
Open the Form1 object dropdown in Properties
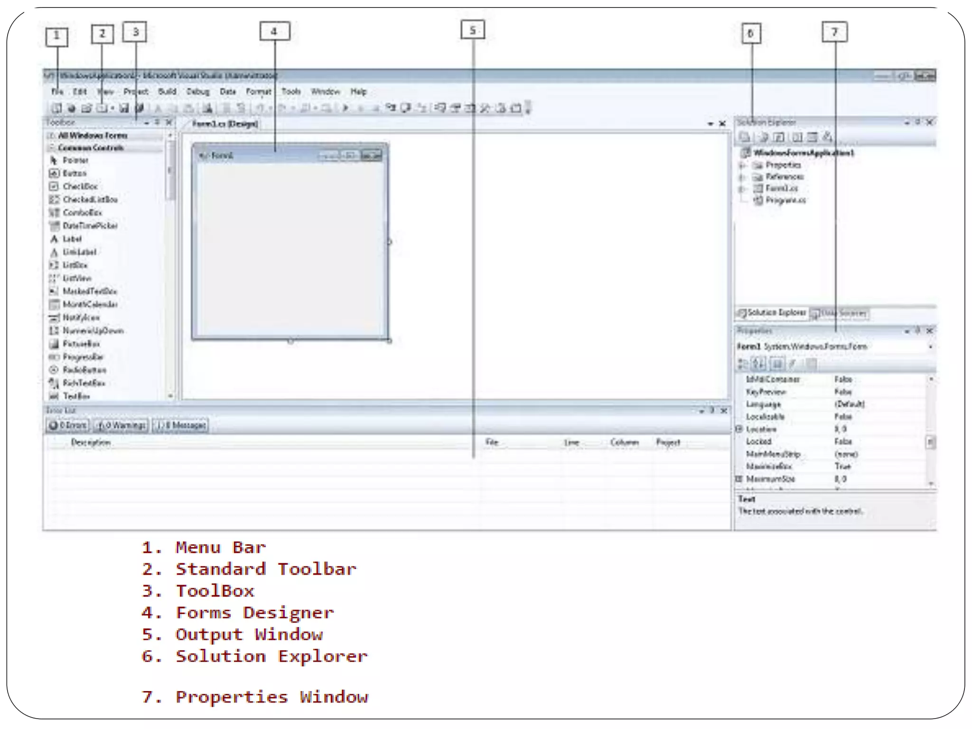[930, 347]
